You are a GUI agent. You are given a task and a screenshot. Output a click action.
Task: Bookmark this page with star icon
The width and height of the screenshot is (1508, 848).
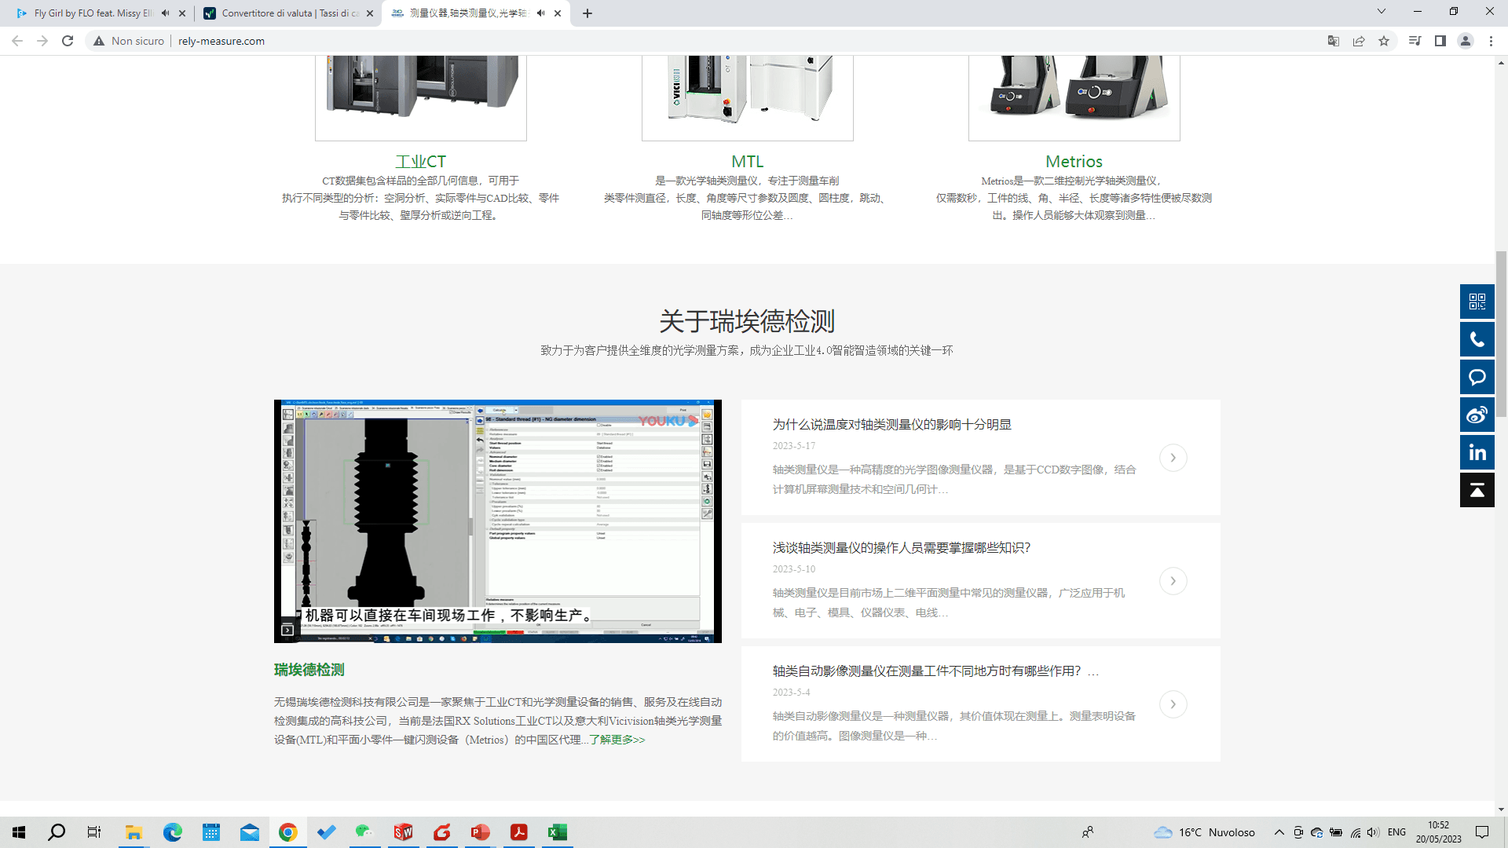(1384, 41)
